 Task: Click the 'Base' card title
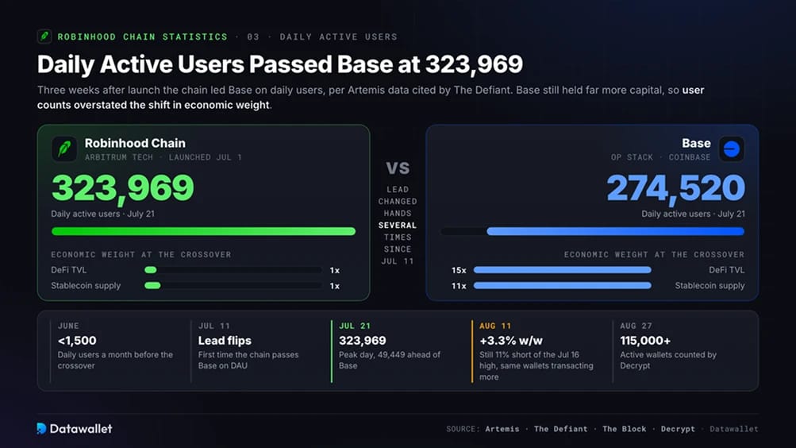(x=696, y=143)
